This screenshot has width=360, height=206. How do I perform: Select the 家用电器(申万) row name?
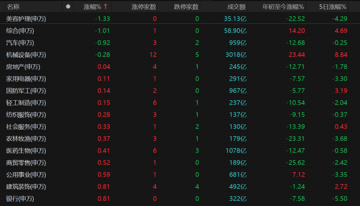(x=26, y=79)
